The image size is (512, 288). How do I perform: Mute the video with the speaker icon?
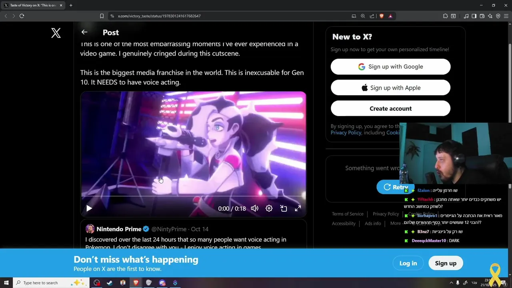click(x=254, y=208)
